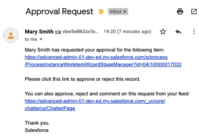Viewport: 199px width, 140px height.
Task: Click the Approval Request subject heading
Action: 59,11
